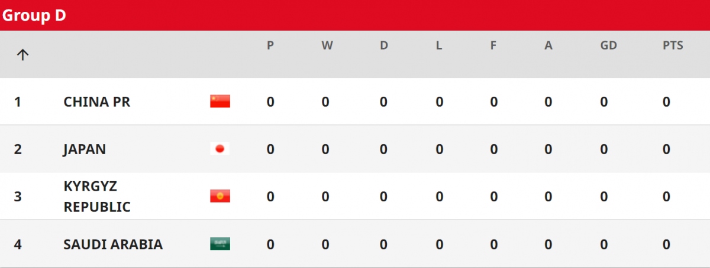This screenshot has width=710, height=268.
Task: Click the F goals-for column header
Action: click(x=493, y=45)
